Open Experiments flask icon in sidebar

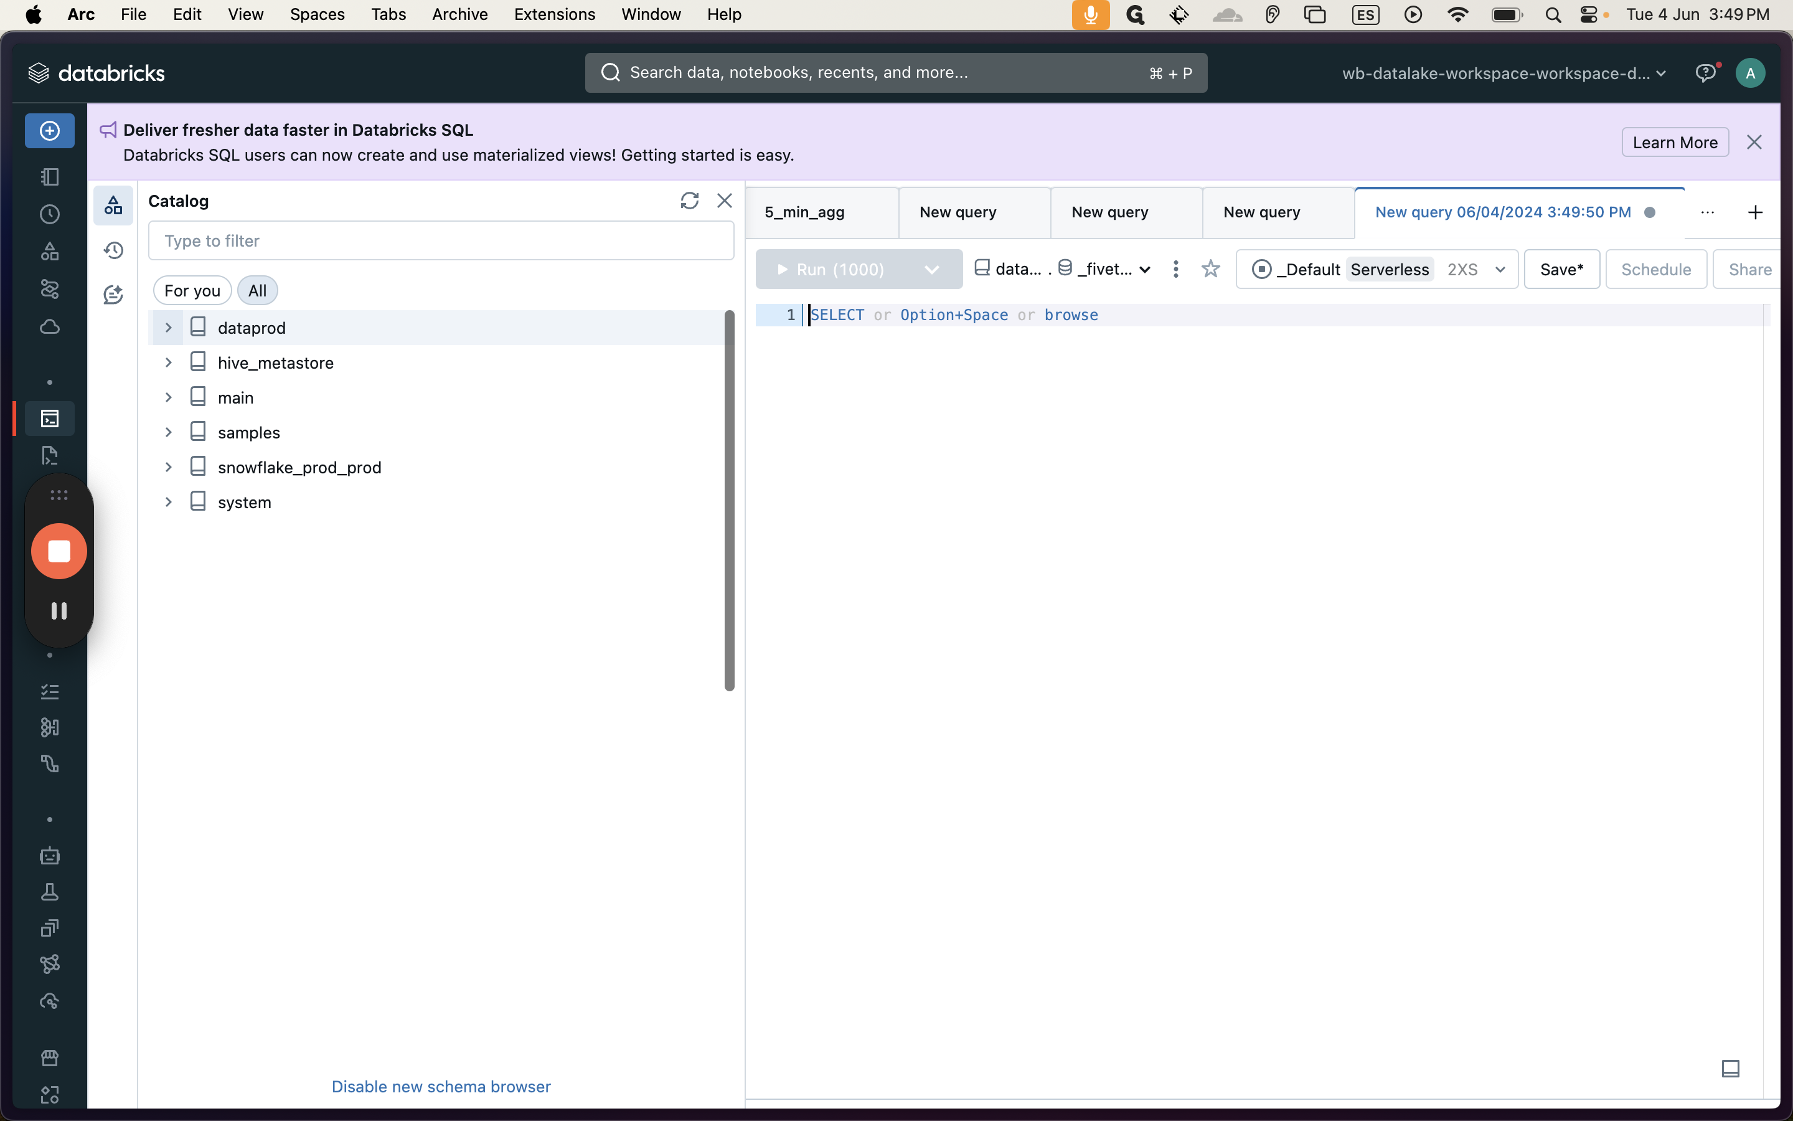coord(50,892)
